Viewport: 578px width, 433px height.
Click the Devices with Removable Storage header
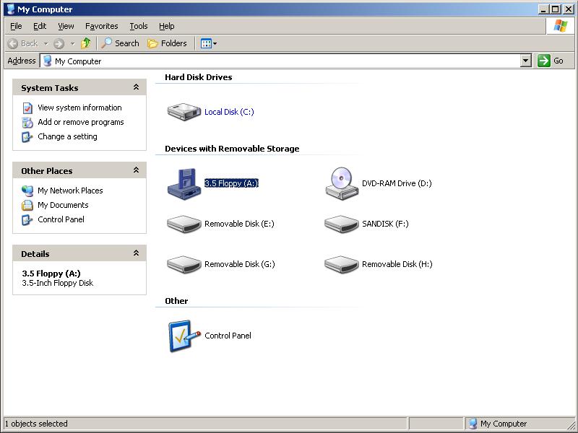(232, 149)
